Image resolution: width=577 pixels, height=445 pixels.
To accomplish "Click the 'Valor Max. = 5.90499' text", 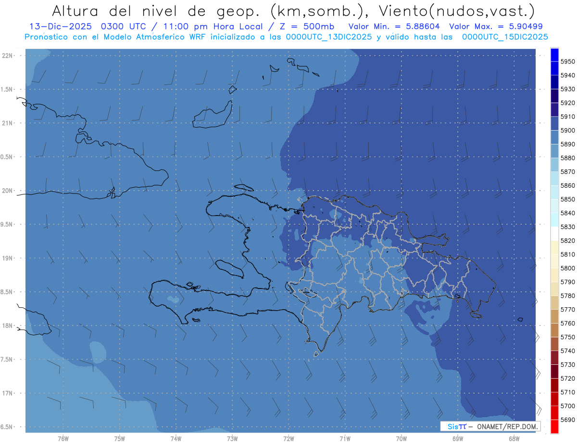I will pyautogui.click(x=496, y=26).
